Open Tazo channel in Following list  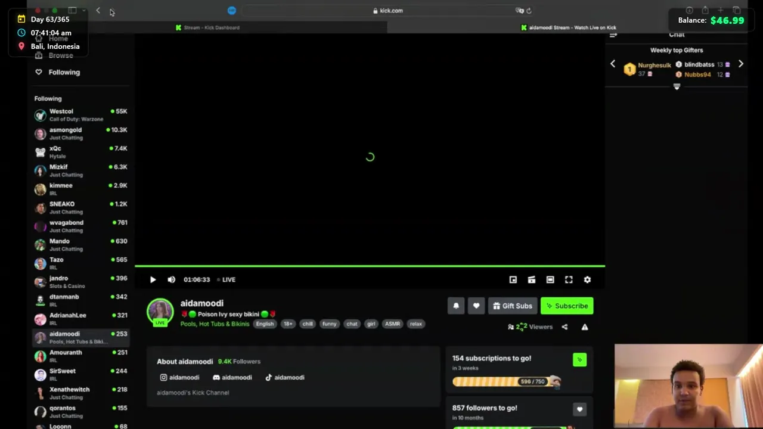tap(80, 263)
